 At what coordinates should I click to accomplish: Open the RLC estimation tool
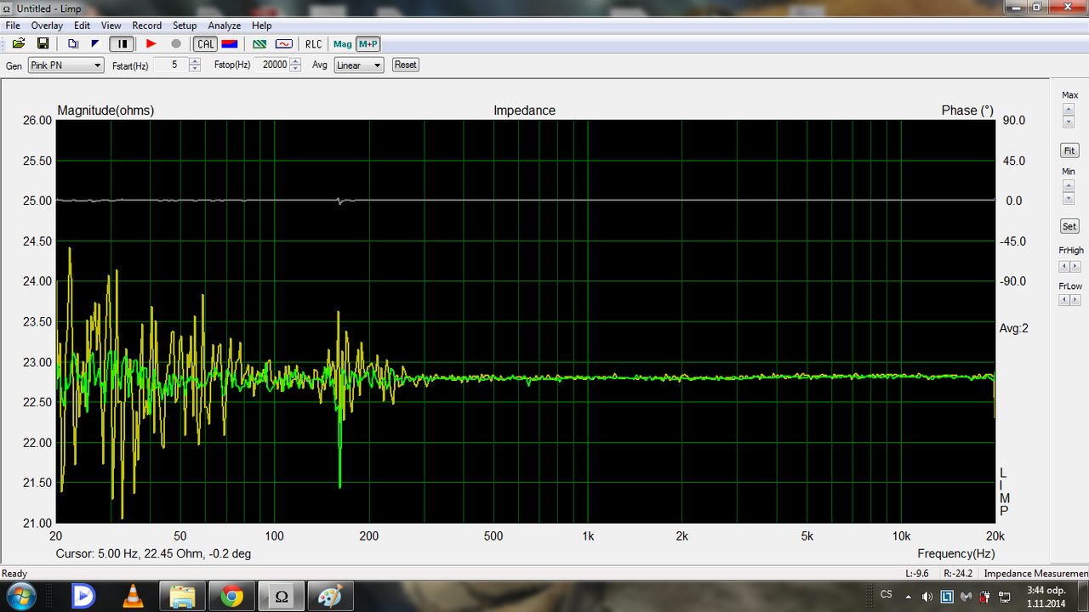[x=314, y=43]
